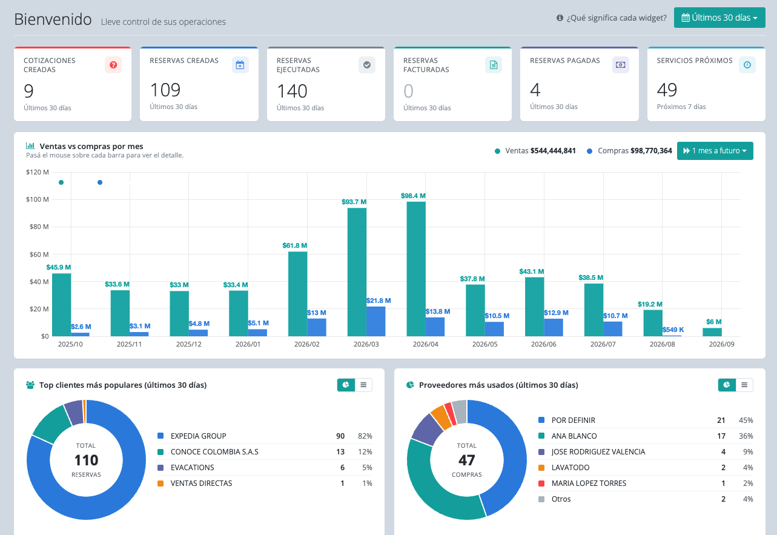Click the bar chart icon beside Ventas vs compras
Screen dimensions: 777x535
pyautogui.click(x=30, y=146)
